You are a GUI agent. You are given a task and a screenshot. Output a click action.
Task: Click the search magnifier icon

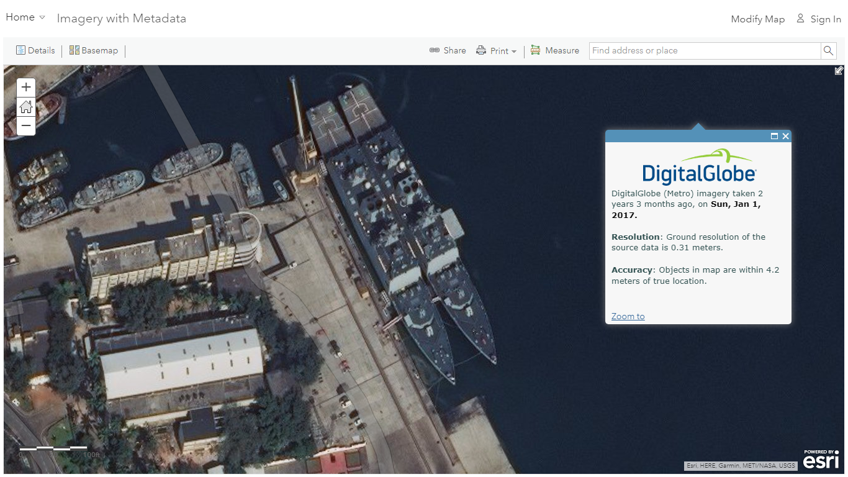pyautogui.click(x=828, y=51)
